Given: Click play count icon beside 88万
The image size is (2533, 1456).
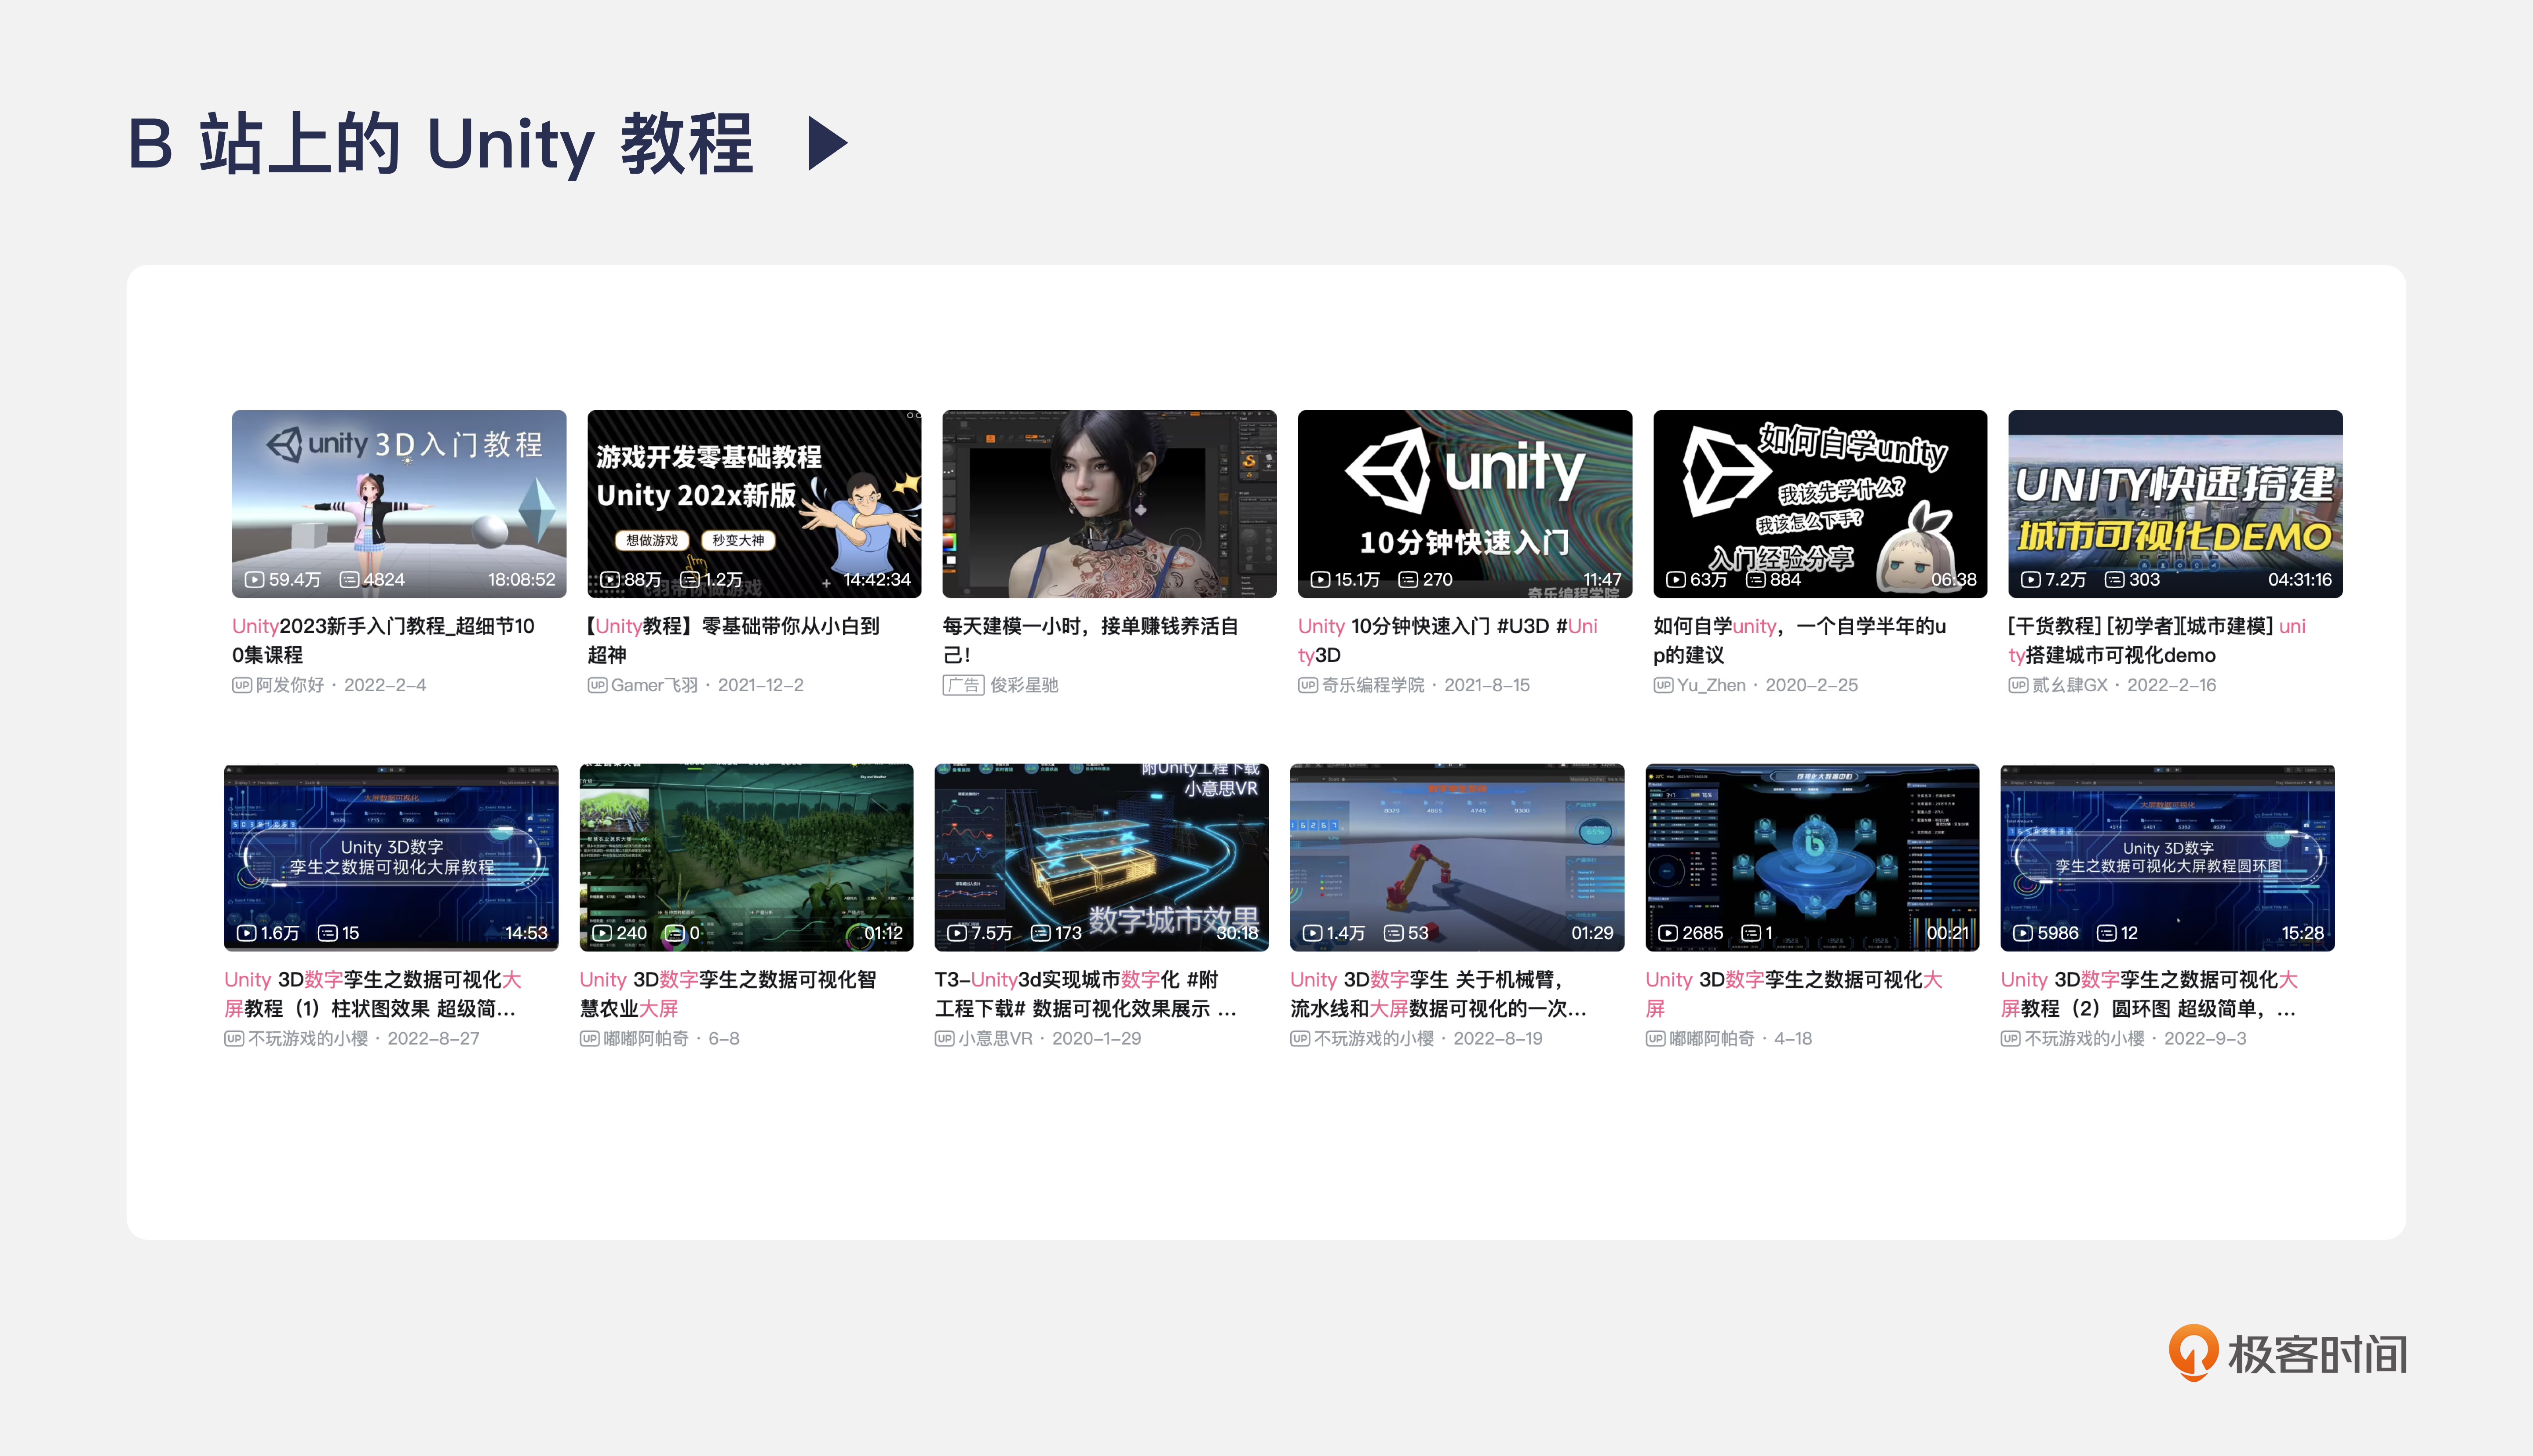Looking at the screenshot, I should click(x=609, y=580).
